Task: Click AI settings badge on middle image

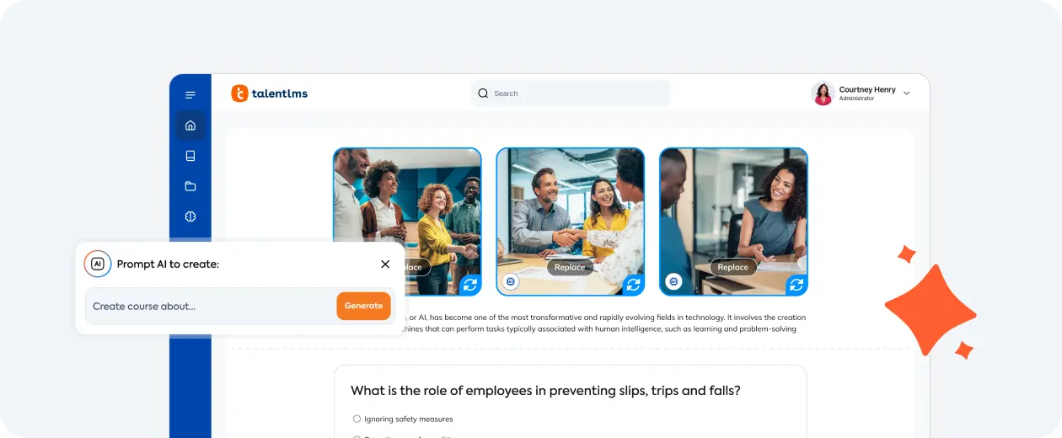Action: pos(510,281)
